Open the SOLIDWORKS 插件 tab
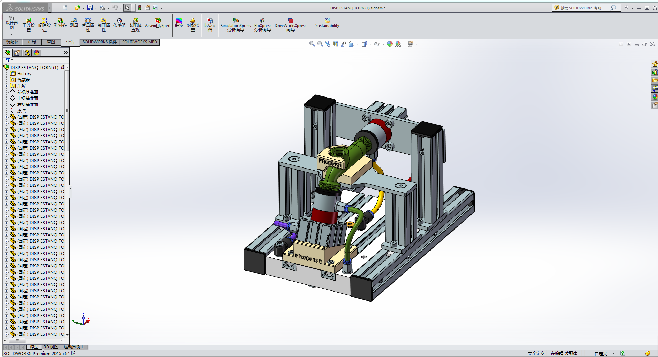Image resolution: width=658 pixels, height=357 pixels. coord(100,42)
